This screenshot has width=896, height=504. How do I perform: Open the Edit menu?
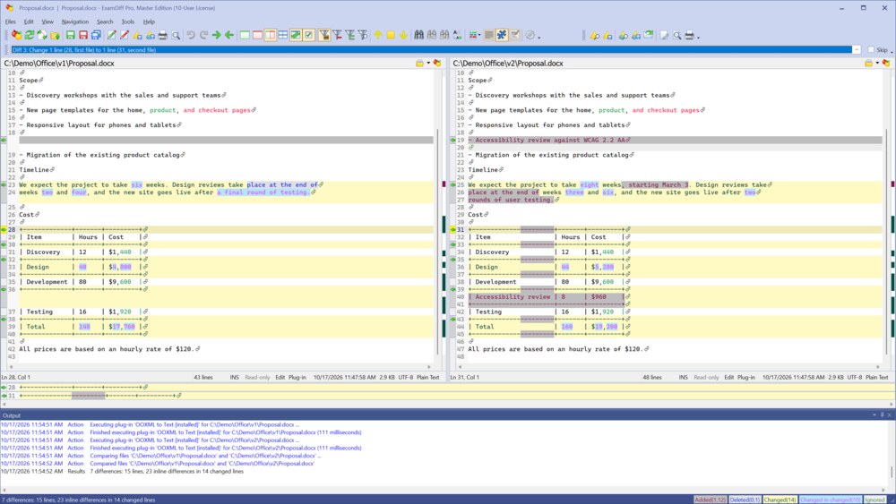point(29,21)
